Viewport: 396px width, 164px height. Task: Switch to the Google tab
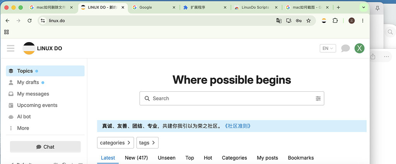pos(154,8)
